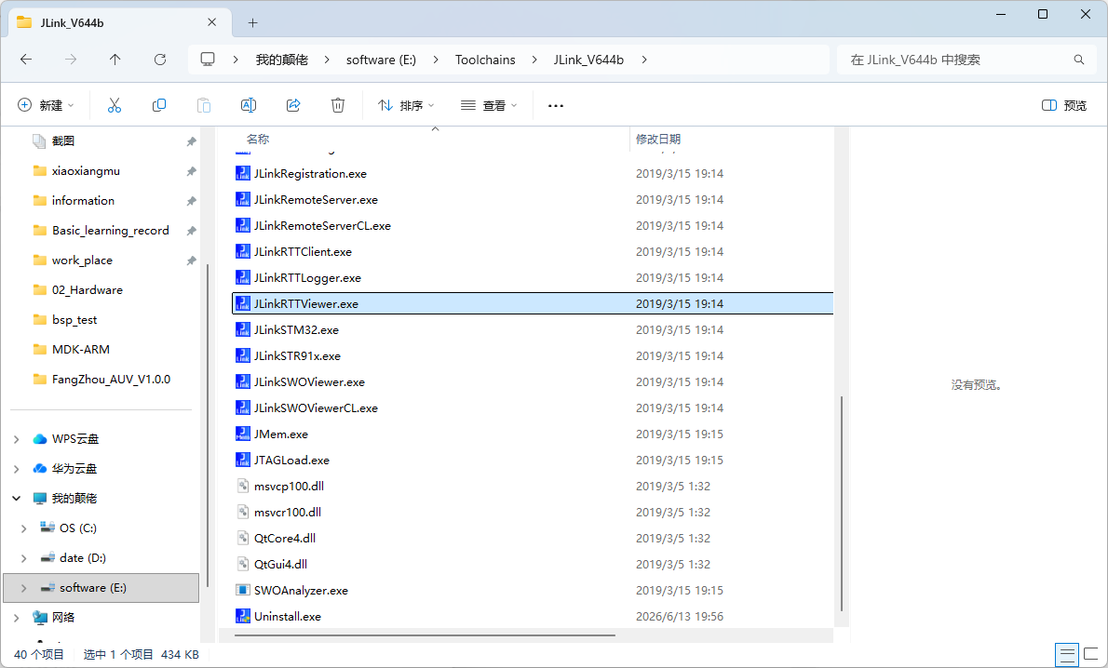Open the 查看 view dropdown
Screen dimensions: 1108x668
(x=489, y=105)
